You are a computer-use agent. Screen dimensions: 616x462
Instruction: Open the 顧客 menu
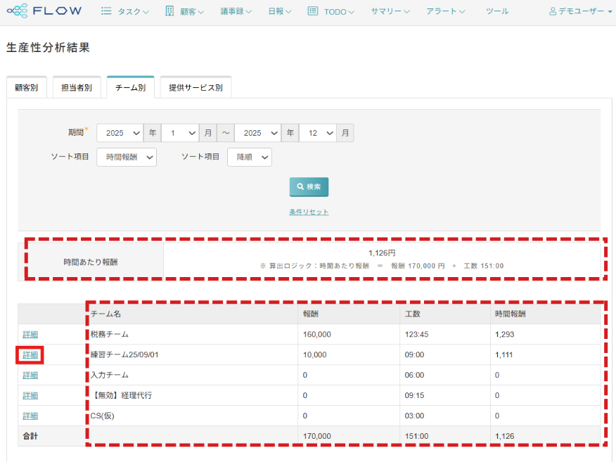pos(185,12)
